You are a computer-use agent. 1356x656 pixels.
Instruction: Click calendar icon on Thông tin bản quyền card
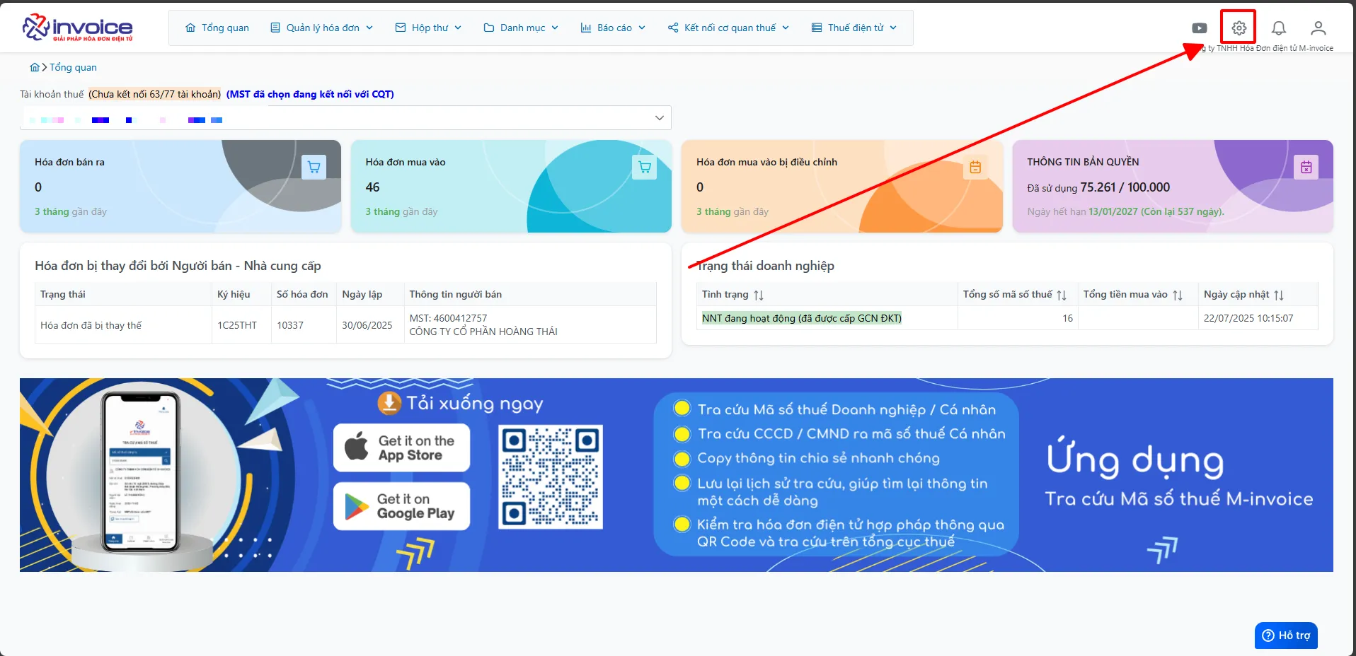click(x=1306, y=167)
